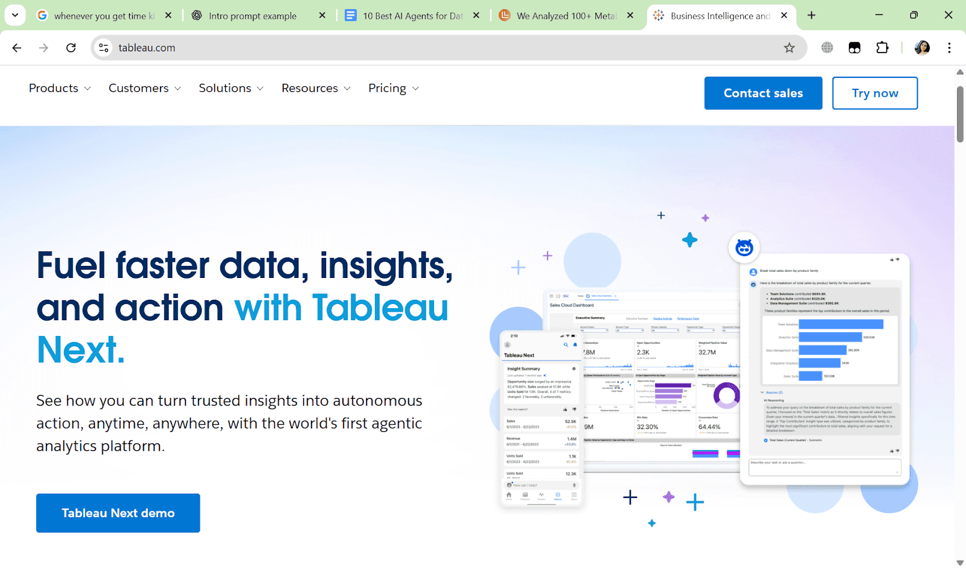The image size is (966, 568).
Task: Open the Menu icon in the mobile bottom navigation
Action: tap(574, 495)
